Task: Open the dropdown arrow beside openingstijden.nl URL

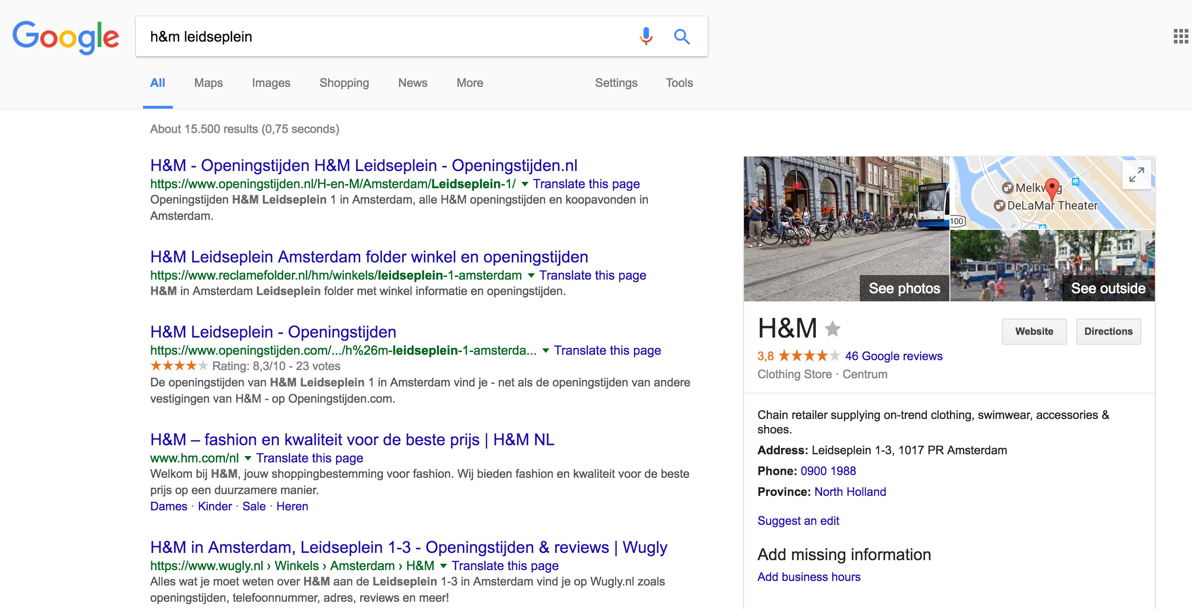Action: coord(525,184)
